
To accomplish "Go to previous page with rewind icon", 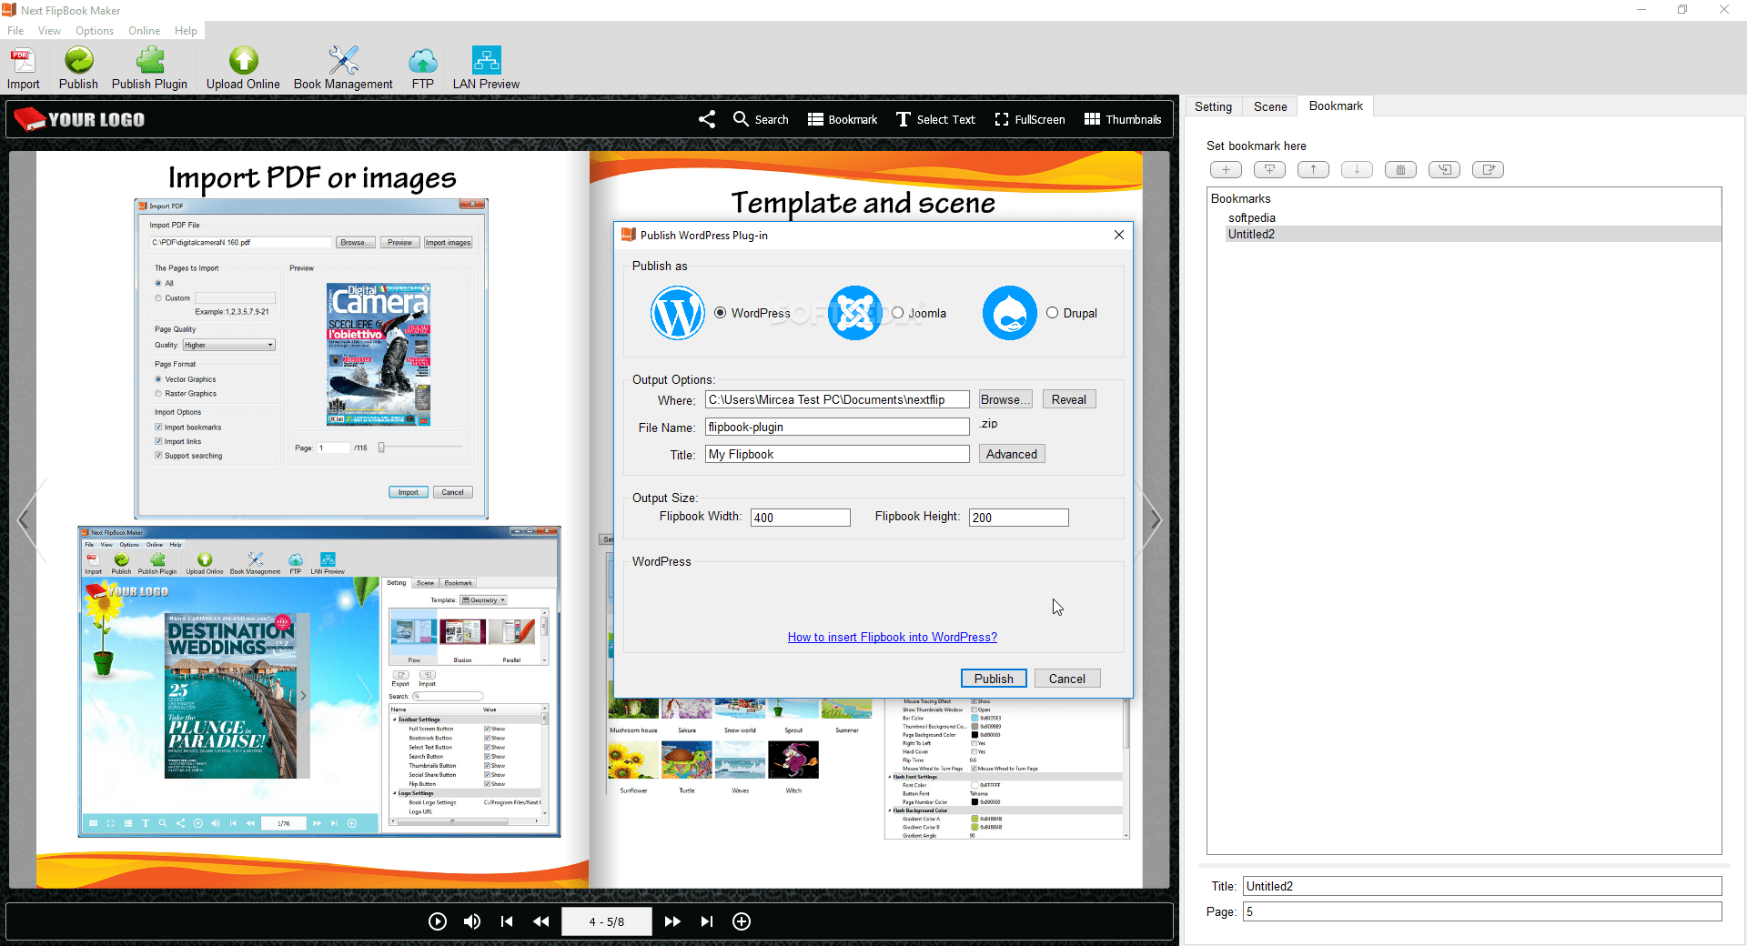I will tap(541, 921).
